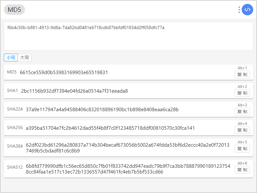Image resolution: width=257 pixels, height=193 pixels.
Task: Copy the MD5 hash result
Action: [242, 74]
